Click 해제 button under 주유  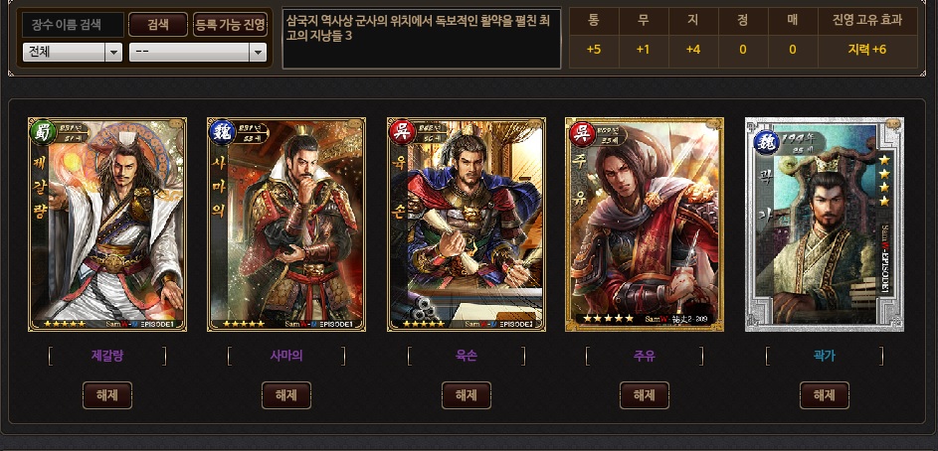point(645,395)
